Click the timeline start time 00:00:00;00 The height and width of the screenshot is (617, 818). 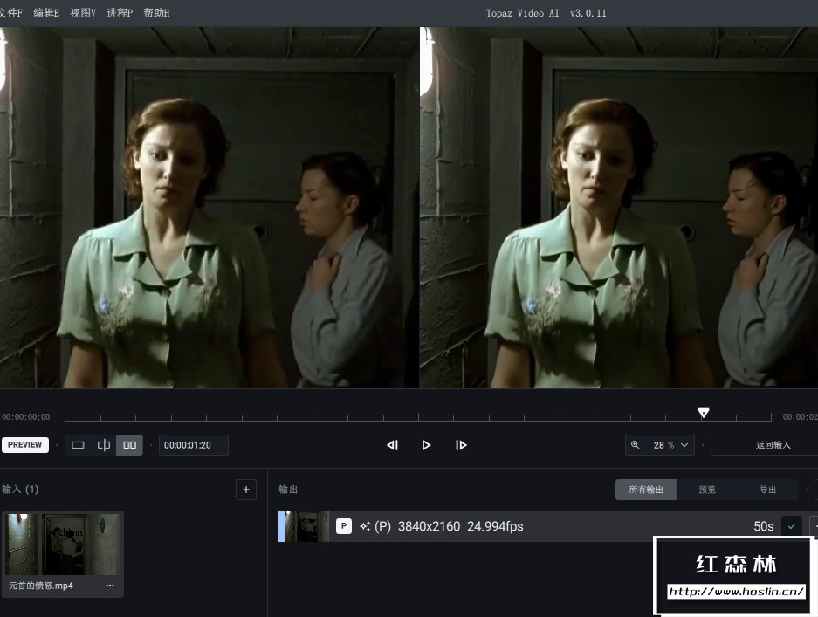pyautogui.click(x=25, y=417)
